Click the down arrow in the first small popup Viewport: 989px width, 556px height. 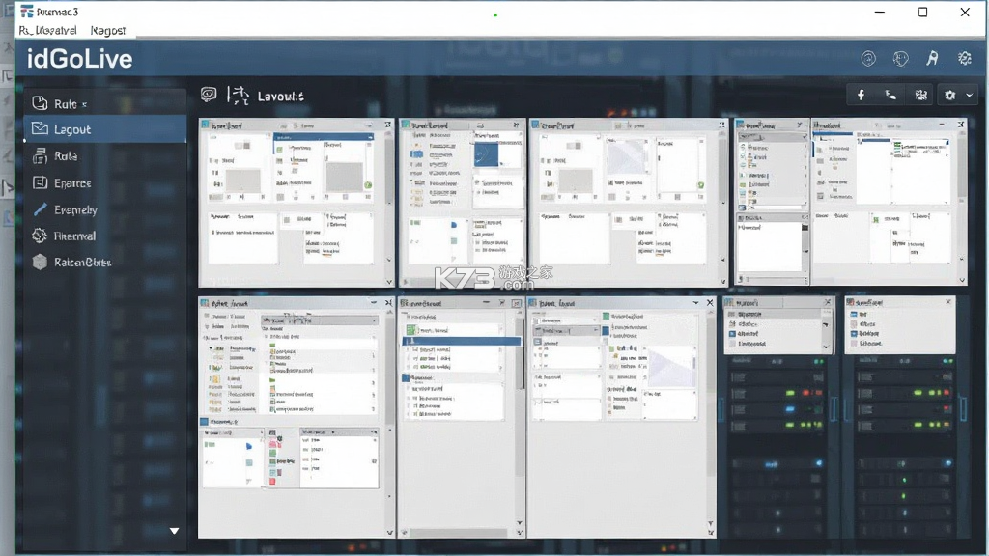[x=826, y=347]
